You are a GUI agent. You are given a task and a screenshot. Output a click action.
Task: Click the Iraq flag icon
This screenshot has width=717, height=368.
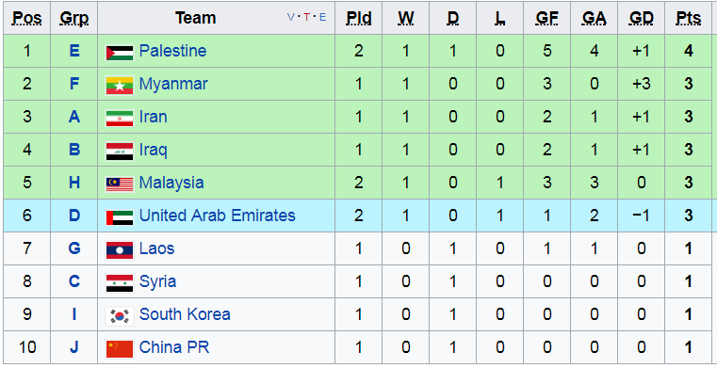(120, 152)
